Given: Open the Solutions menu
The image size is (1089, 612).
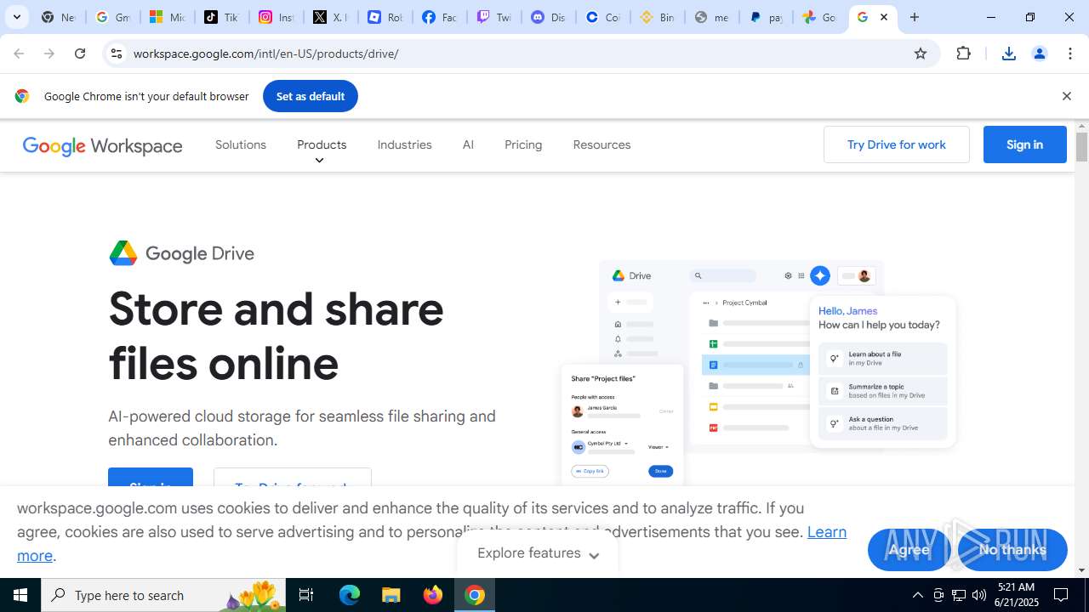Looking at the screenshot, I should (x=241, y=144).
